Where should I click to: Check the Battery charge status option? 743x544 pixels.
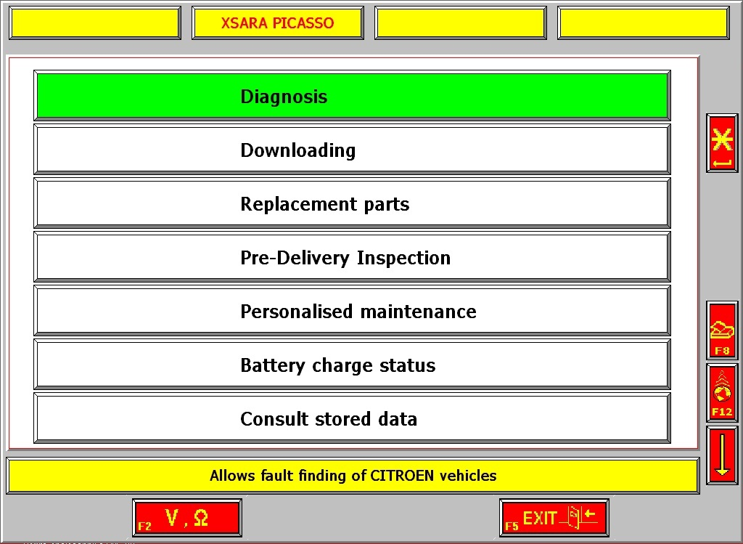(x=352, y=365)
